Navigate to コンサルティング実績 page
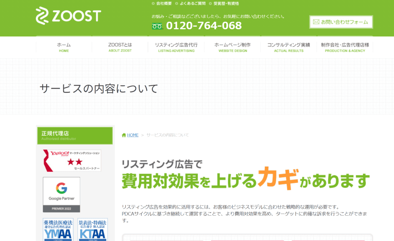The width and height of the screenshot is (394, 241). pos(289,47)
